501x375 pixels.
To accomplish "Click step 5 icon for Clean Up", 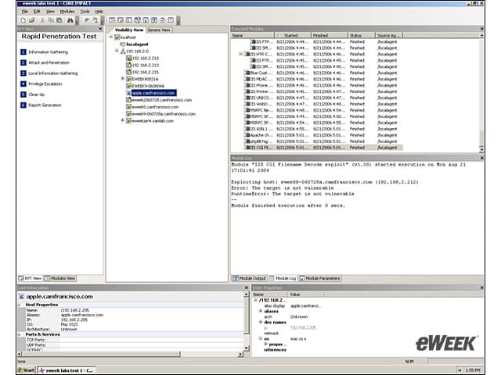I will click(x=23, y=95).
